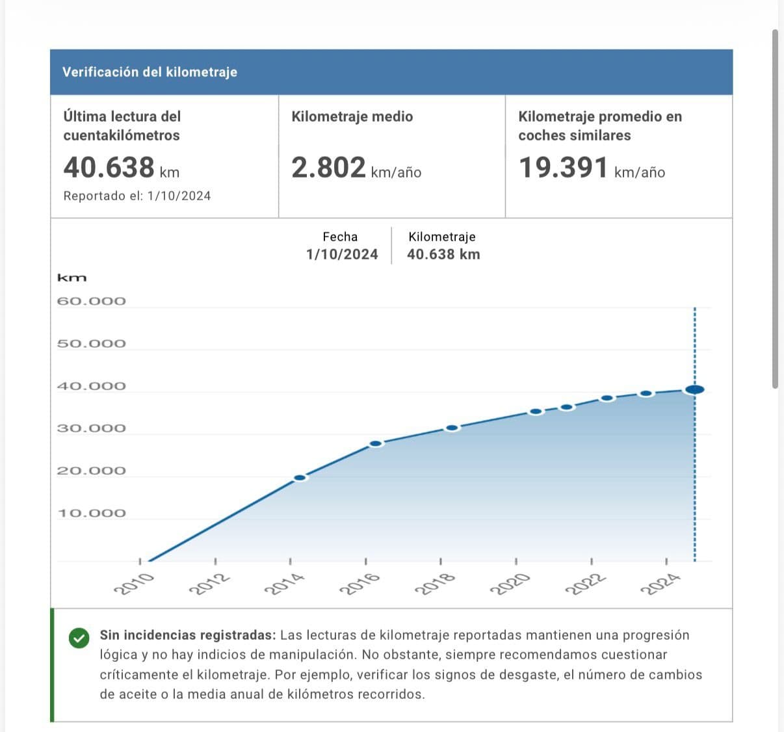This screenshot has height=732, width=784.
Task: Click the 'Reportado el: 1/10/2024' text
Action: click(137, 196)
